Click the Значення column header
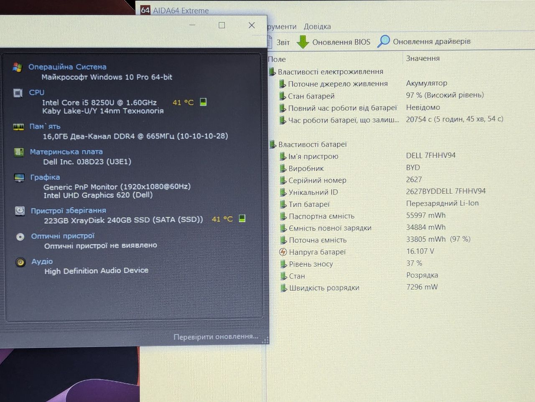The image size is (535, 402). (423, 58)
